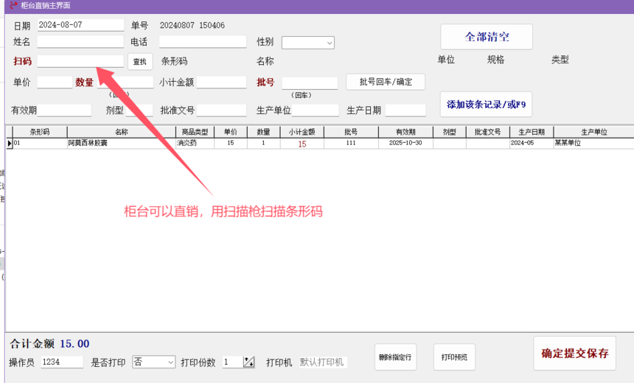Click the 有效期 column header in table
Screen dimensions: 634x383
coord(405,132)
